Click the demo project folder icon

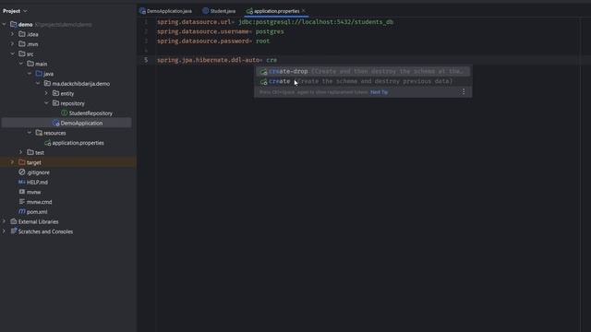coord(14,25)
